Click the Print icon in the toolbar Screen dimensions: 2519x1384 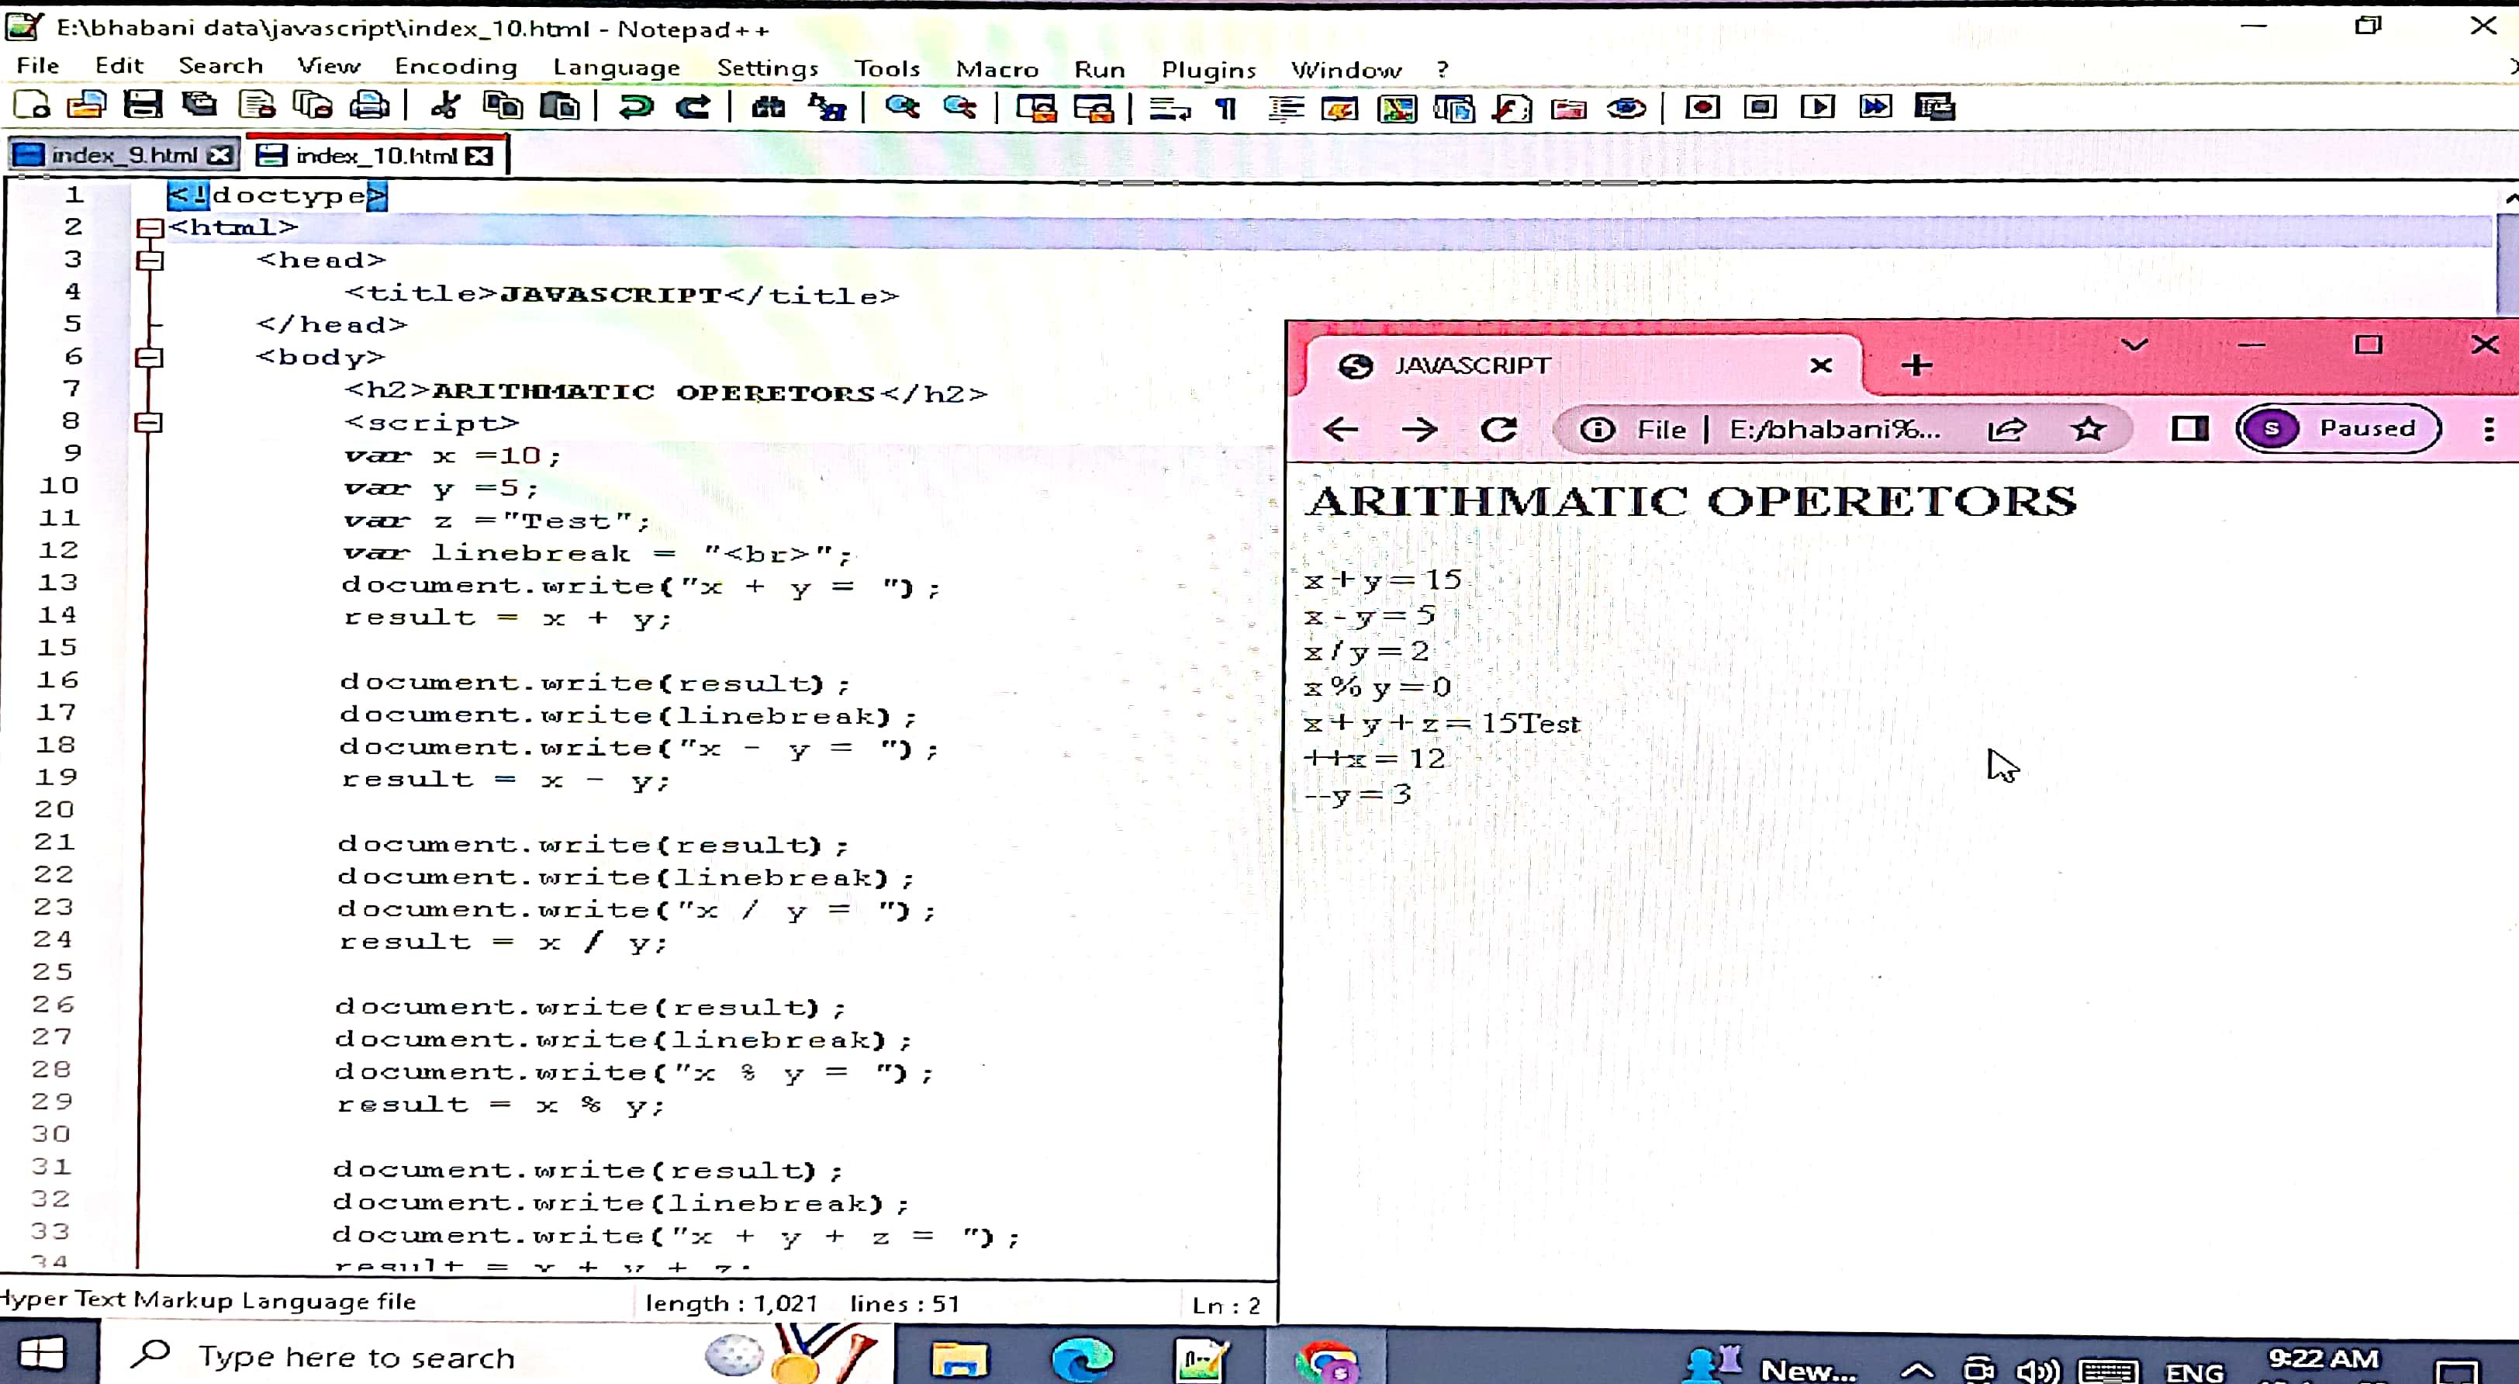click(370, 106)
